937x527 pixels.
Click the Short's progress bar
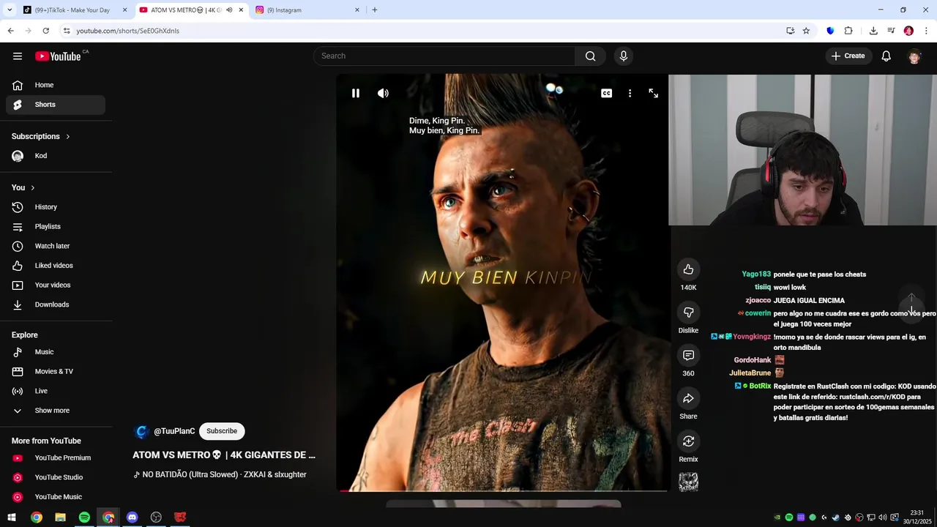[502, 490]
